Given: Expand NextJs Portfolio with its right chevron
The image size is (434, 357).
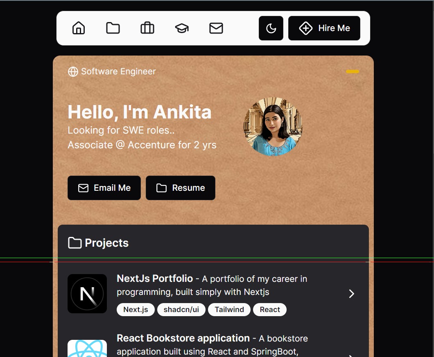Looking at the screenshot, I should [351, 293].
